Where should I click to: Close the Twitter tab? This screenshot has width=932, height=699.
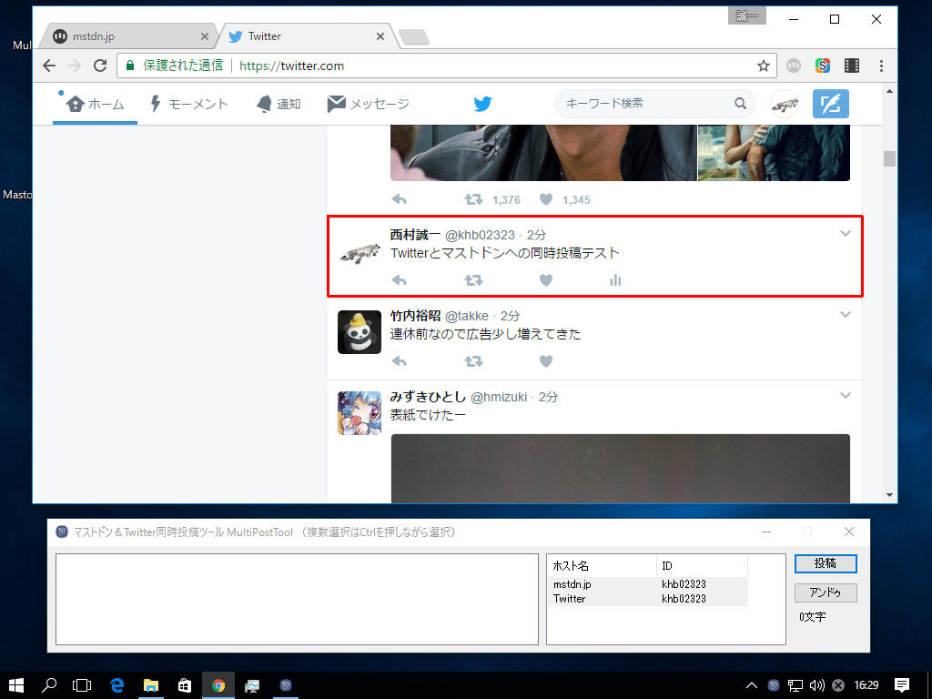380,36
